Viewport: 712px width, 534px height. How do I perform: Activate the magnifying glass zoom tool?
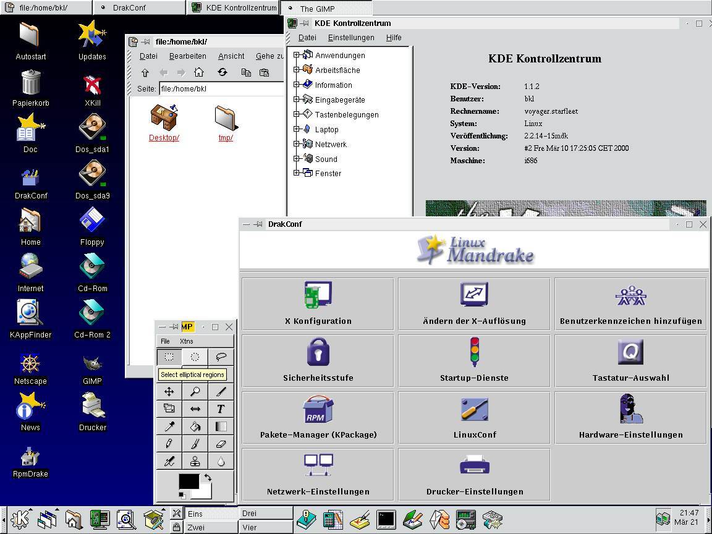point(195,391)
